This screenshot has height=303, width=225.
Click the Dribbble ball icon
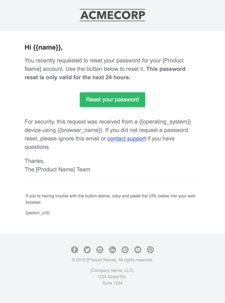click(x=125, y=250)
